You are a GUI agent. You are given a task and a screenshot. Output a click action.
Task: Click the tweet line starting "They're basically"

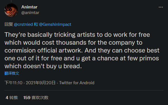coord(77,35)
